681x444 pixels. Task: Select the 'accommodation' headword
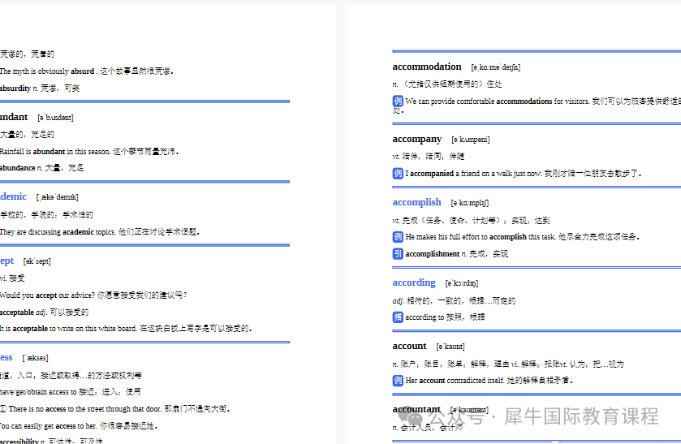(426, 67)
